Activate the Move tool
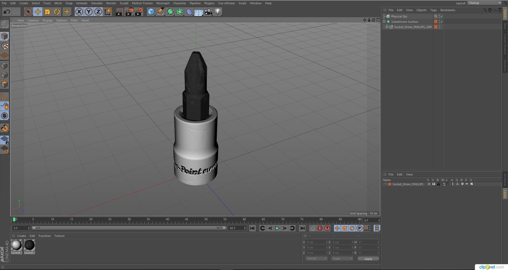The height and width of the screenshot is (270, 508). click(38, 12)
